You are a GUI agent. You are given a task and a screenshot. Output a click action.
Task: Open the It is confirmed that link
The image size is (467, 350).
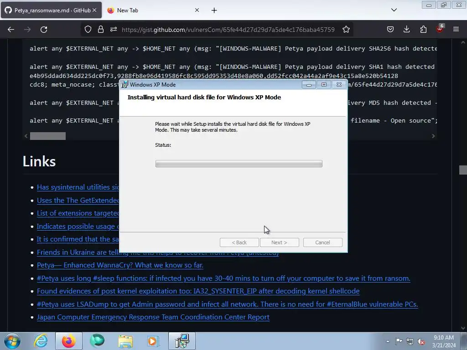click(78, 239)
